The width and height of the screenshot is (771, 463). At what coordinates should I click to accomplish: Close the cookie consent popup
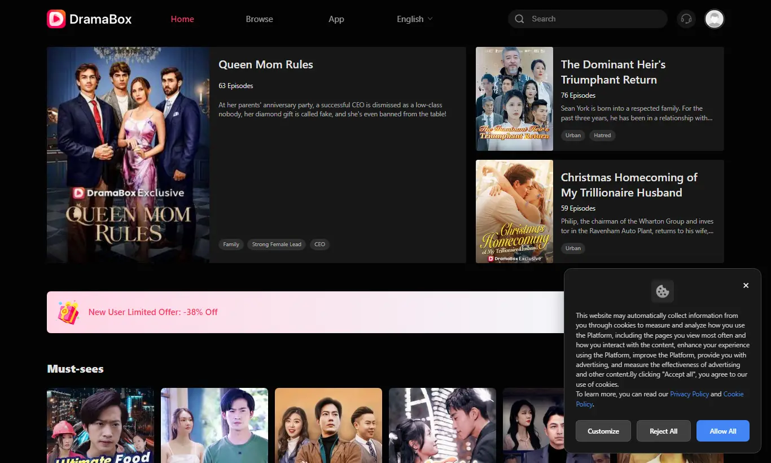746,286
